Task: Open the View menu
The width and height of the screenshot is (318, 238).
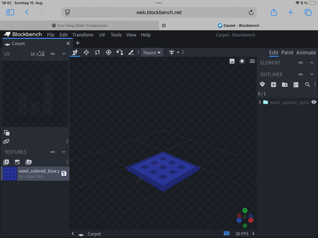Action: pyautogui.click(x=131, y=35)
